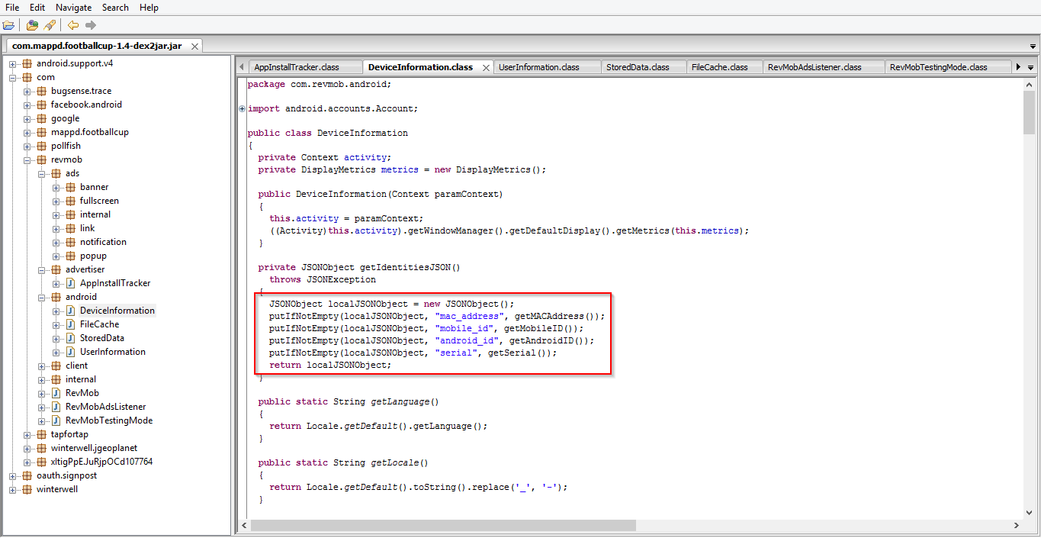Click the Back navigation arrow
This screenshot has width=1041, height=538.
tap(73, 25)
